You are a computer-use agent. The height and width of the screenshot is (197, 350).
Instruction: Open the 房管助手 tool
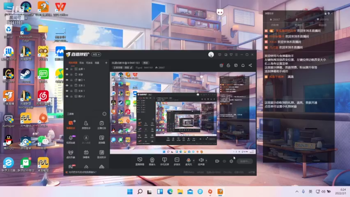coord(86,125)
